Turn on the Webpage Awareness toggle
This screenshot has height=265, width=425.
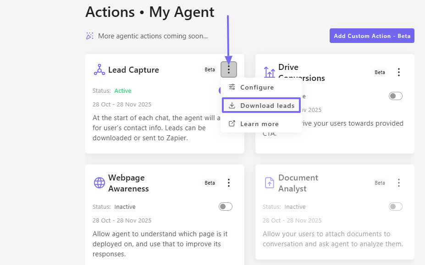click(x=225, y=207)
